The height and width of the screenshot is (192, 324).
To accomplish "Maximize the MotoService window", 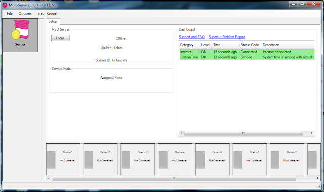I will click(302, 4).
